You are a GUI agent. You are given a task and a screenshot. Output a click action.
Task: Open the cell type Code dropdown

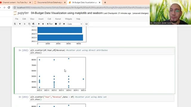point(75,24)
